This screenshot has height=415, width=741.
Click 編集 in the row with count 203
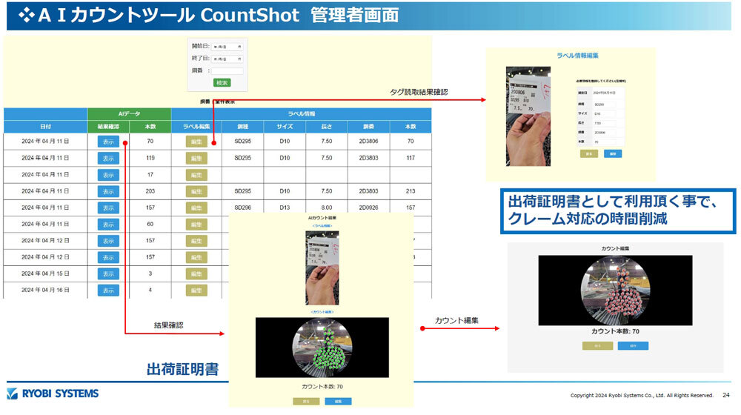click(x=196, y=191)
